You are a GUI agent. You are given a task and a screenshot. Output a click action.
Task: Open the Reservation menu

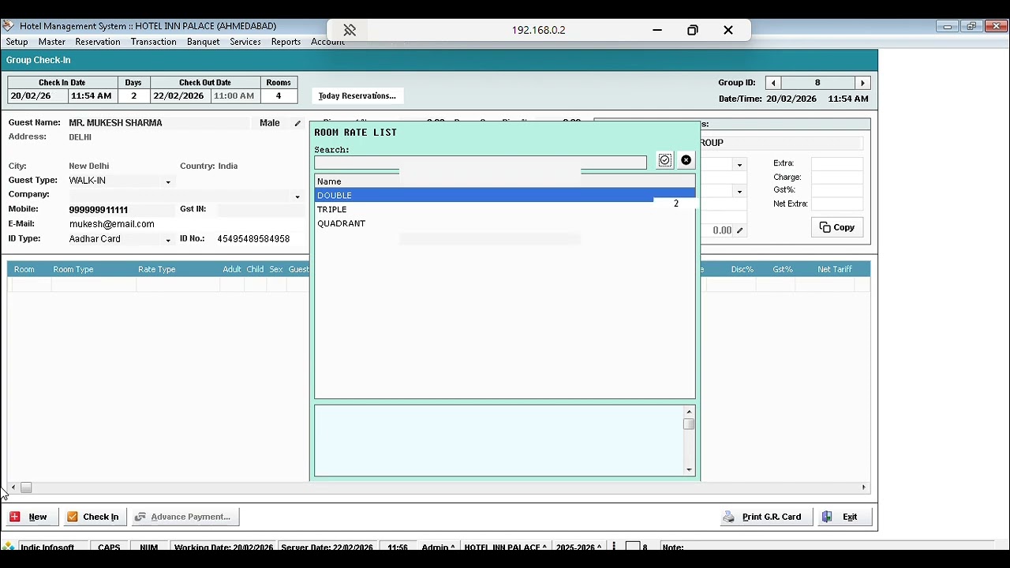click(98, 42)
